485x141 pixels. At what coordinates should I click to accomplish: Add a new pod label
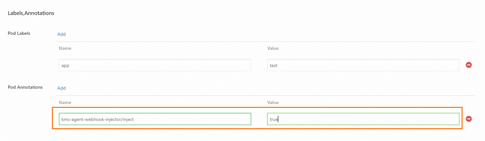click(62, 34)
